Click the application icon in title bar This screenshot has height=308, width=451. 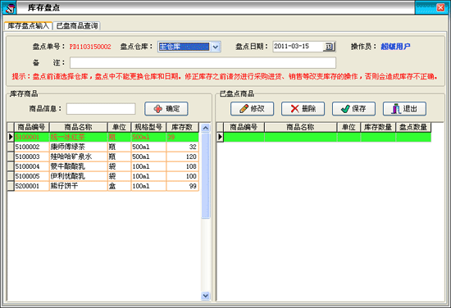pyautogui.click(x=9, y=7)
